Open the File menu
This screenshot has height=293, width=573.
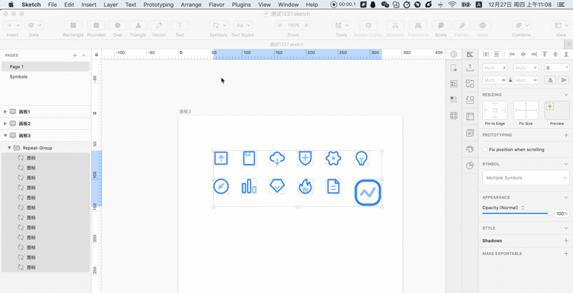(53, 5)
